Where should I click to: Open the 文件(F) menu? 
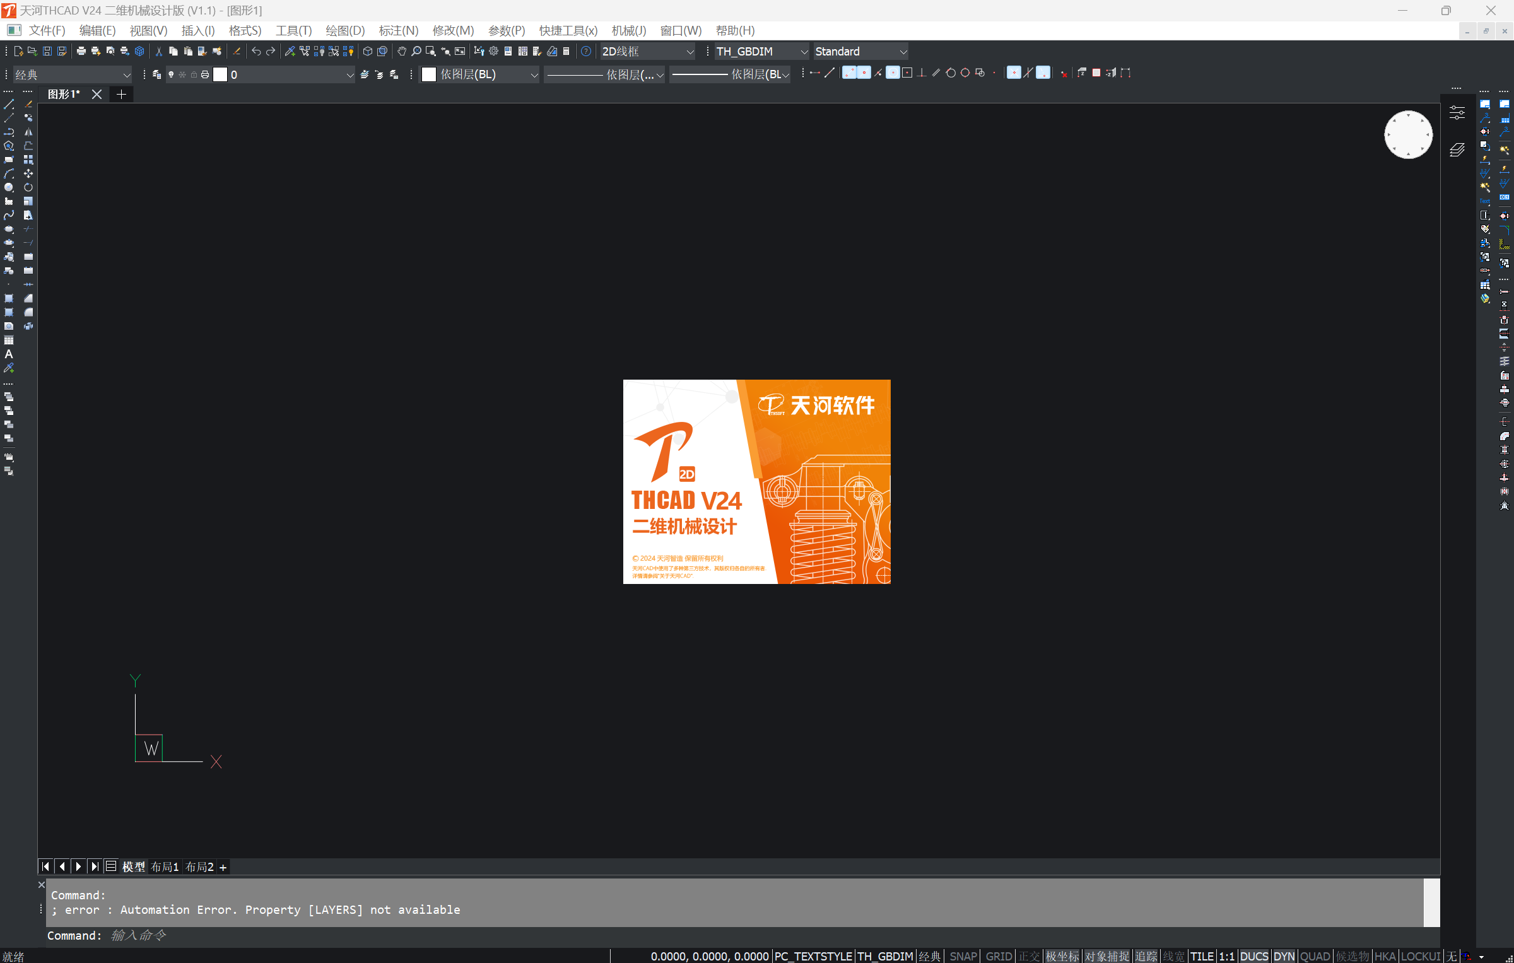click(47, 30)
